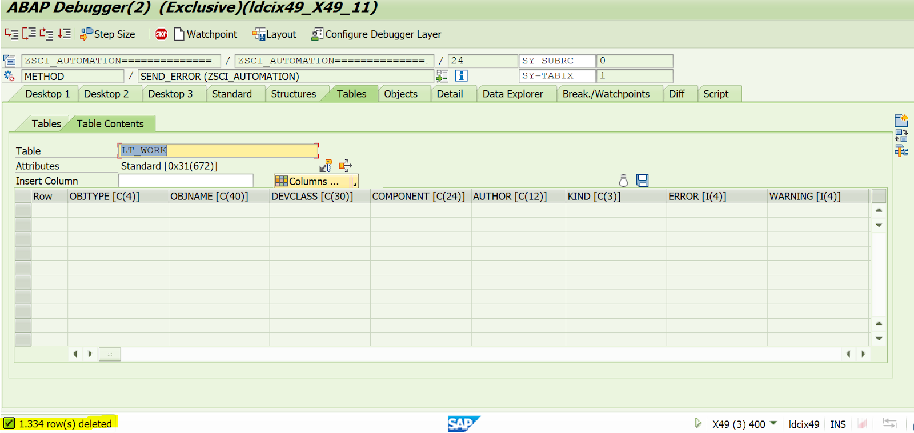Image resolution: width=914 pixels, height=433 pixels.
Task: Click the key icon below the table name field
Action: pyautogui.click(x=326, y=166)
